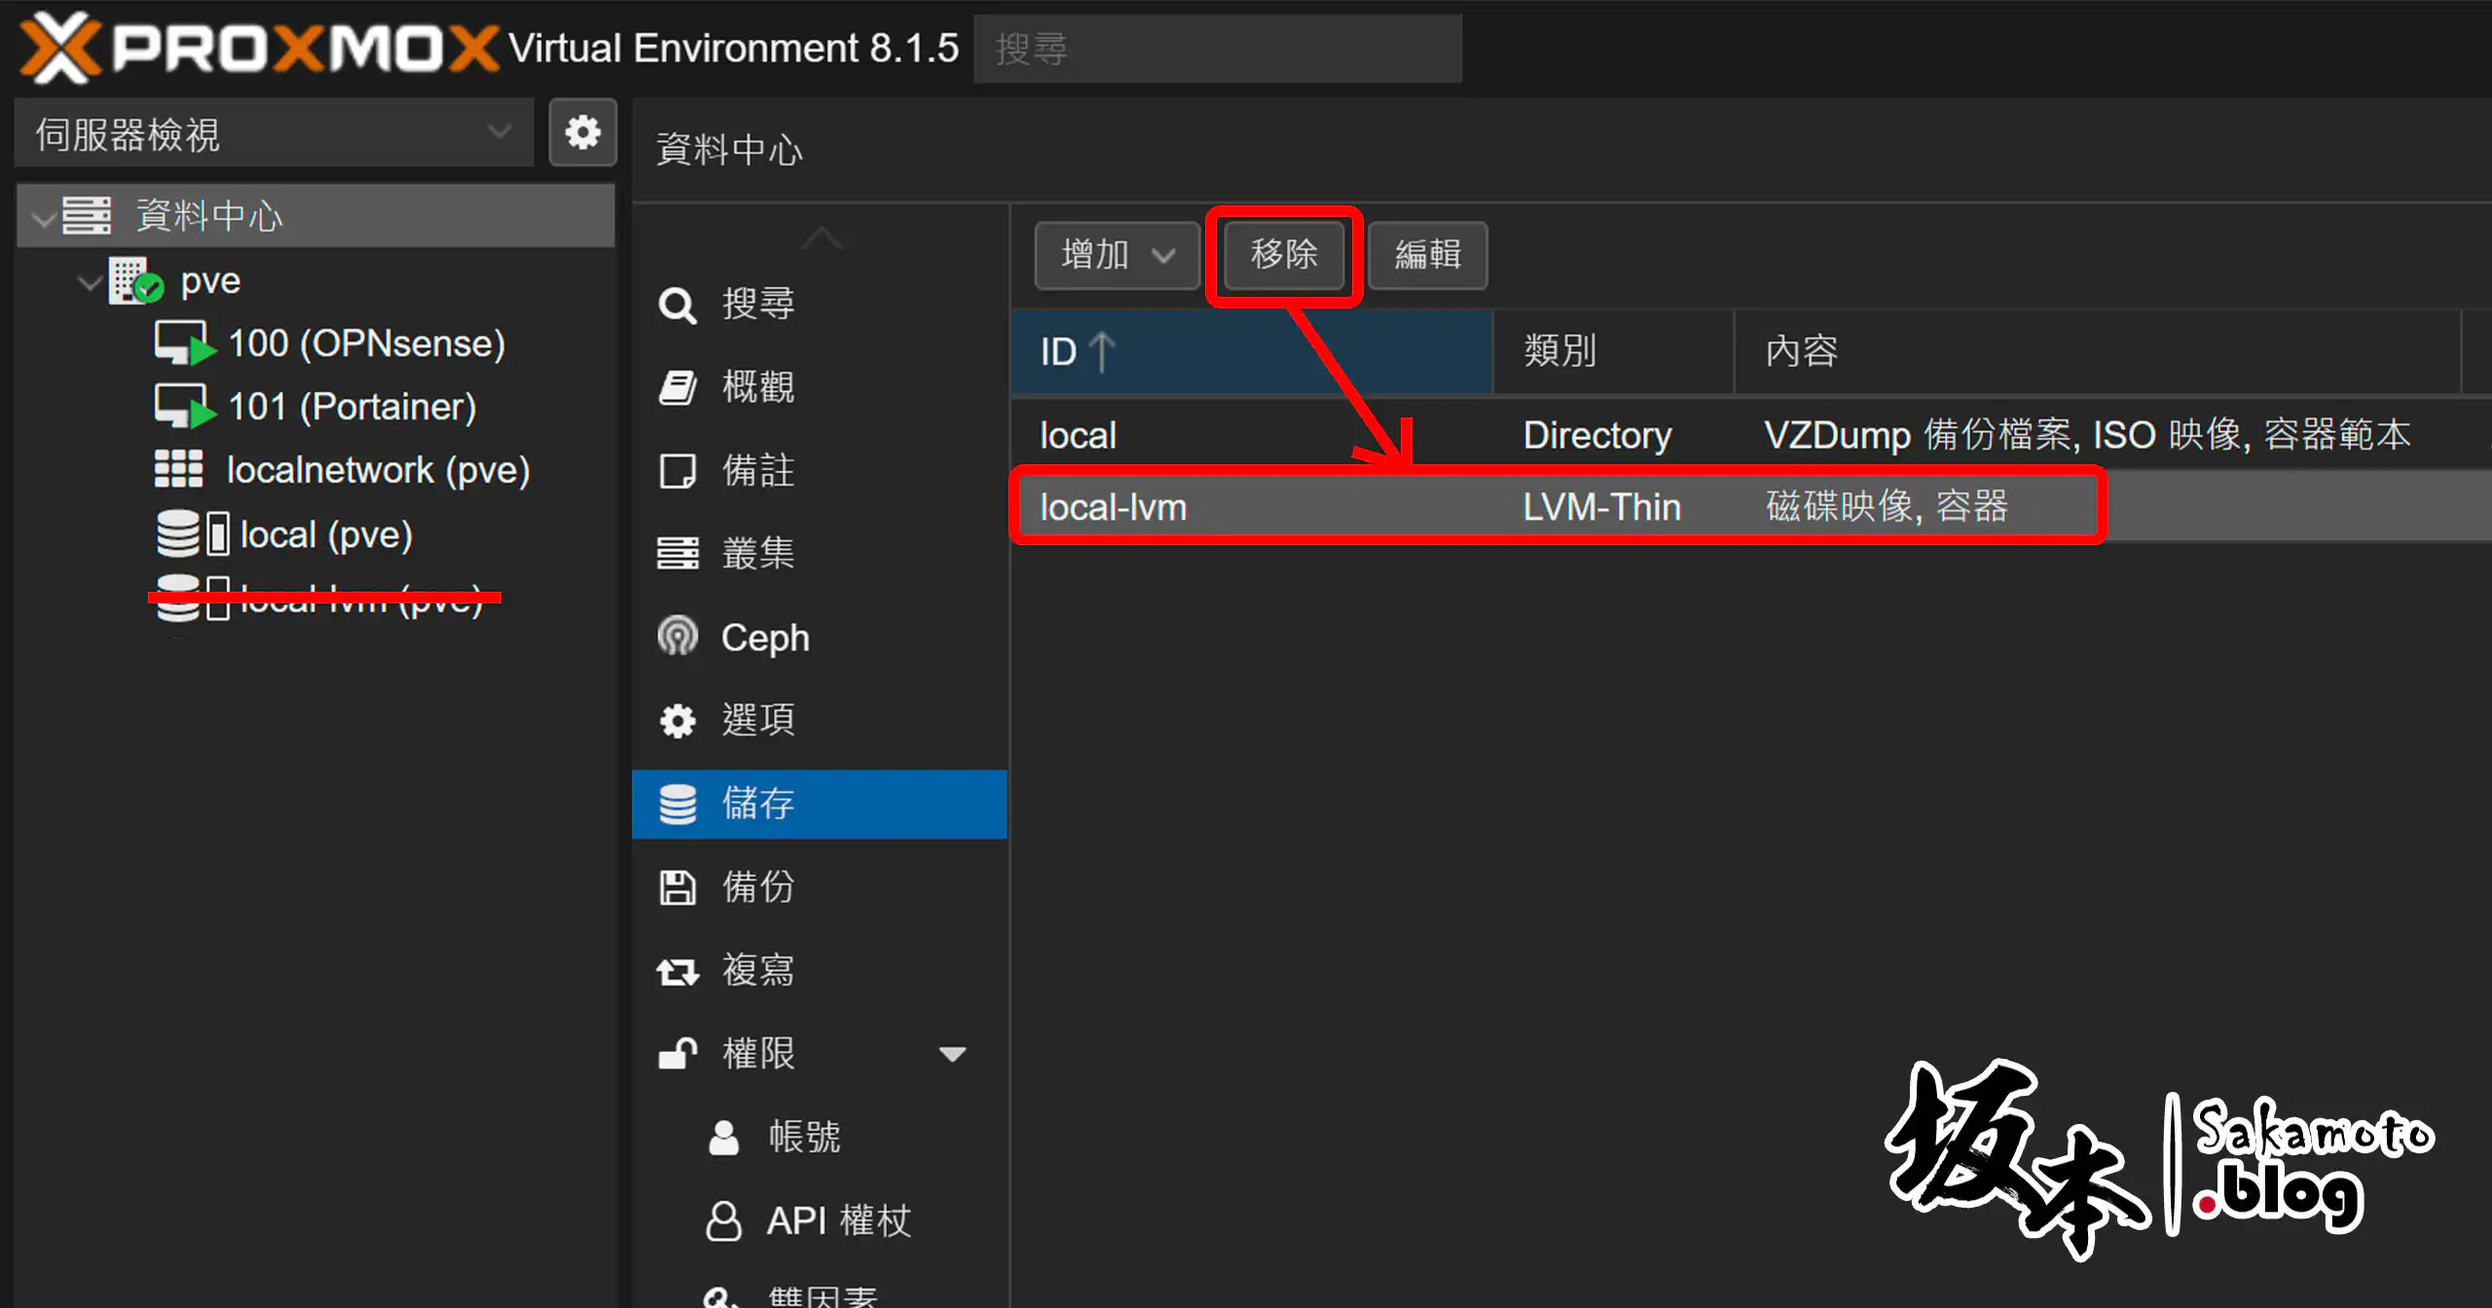Click the 移除 remove button
The image size is (2492, 1308).
click(1283, 255)
